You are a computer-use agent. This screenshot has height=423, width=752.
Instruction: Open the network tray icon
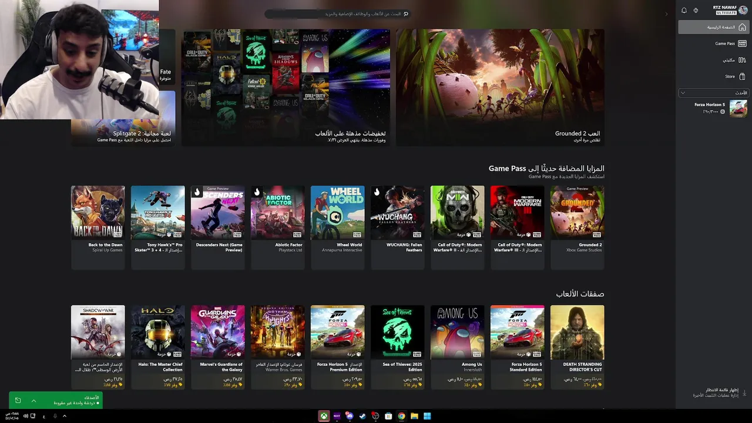coord(33,416)
